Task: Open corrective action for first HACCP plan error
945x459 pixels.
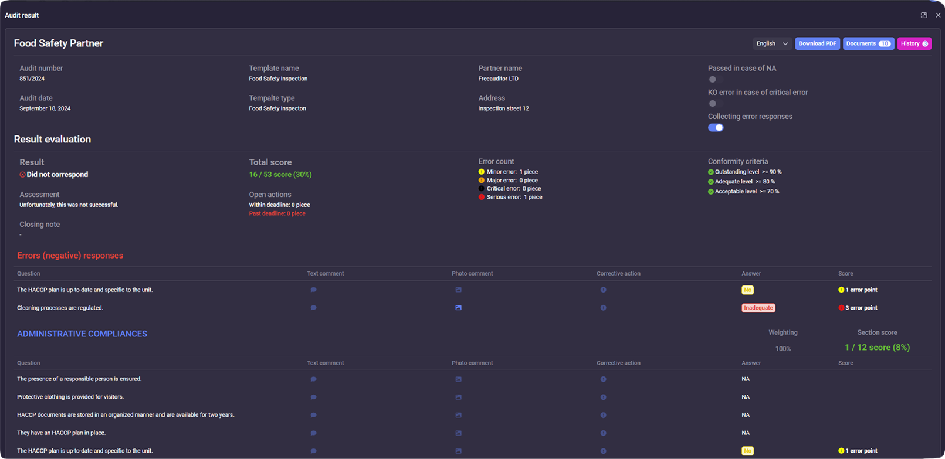Action: click(x=603, y=290)
